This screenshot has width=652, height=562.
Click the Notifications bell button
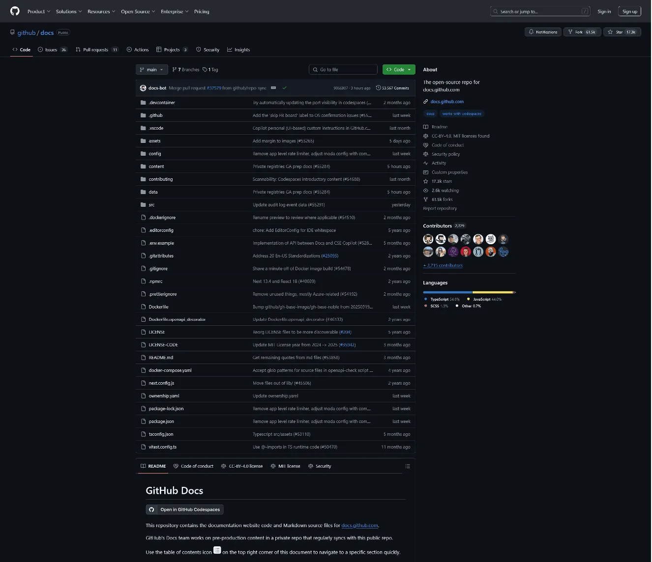543,32
